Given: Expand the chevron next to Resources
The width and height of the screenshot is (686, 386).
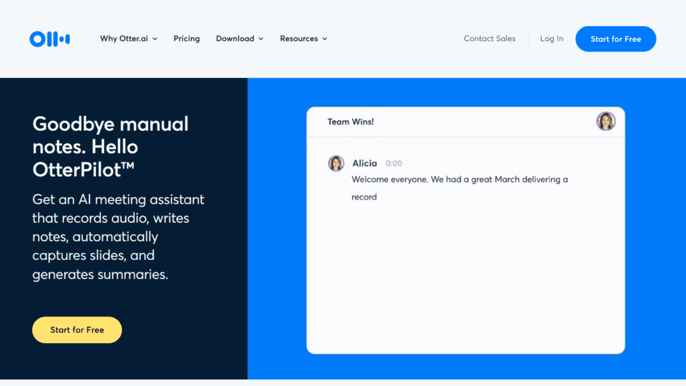Looking at the screenshot, I should click(x=325, y=39).
